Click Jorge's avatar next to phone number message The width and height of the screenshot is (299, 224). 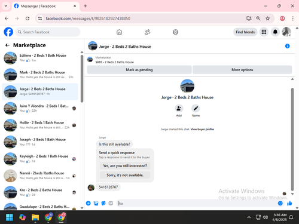(91, 188)
